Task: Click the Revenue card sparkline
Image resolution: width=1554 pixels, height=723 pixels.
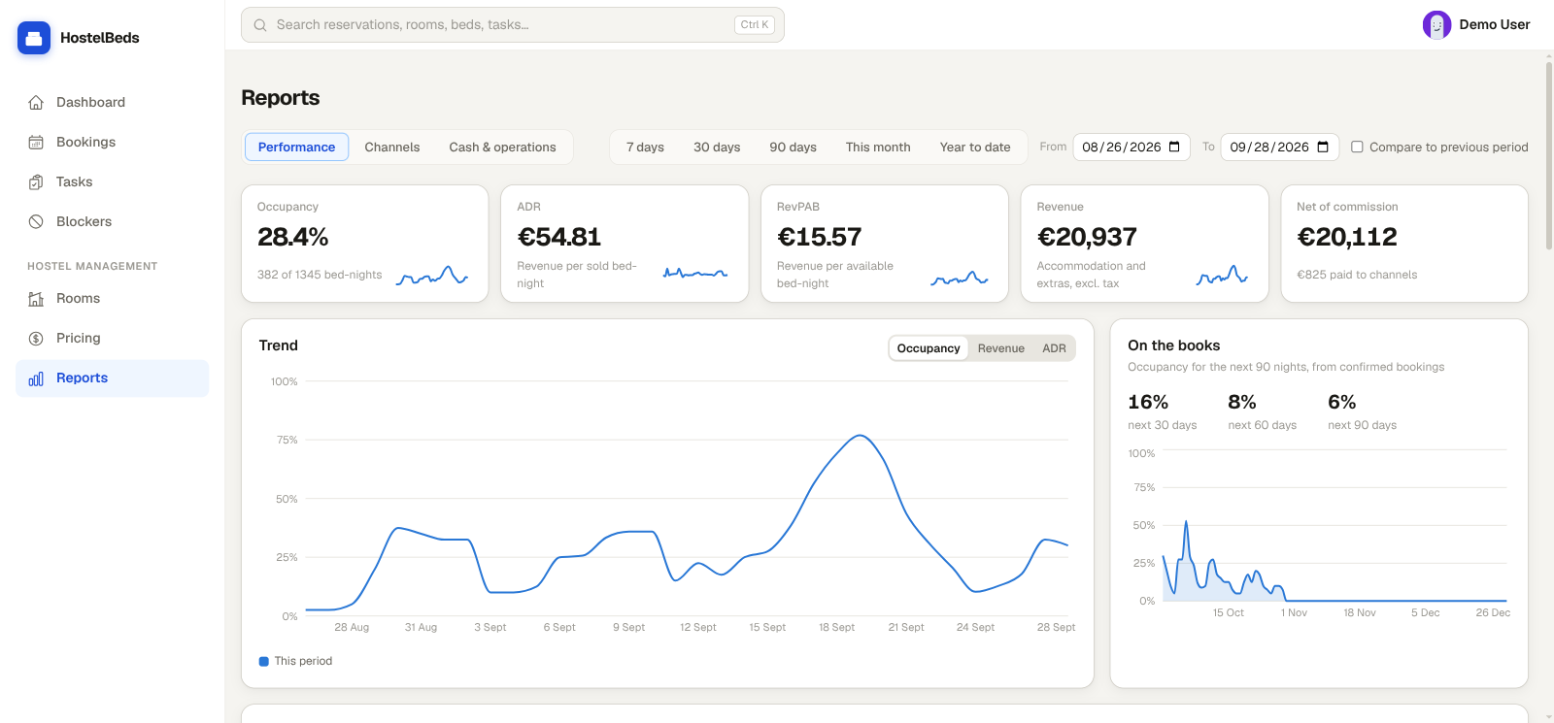Action: [x=1222, y=276]
